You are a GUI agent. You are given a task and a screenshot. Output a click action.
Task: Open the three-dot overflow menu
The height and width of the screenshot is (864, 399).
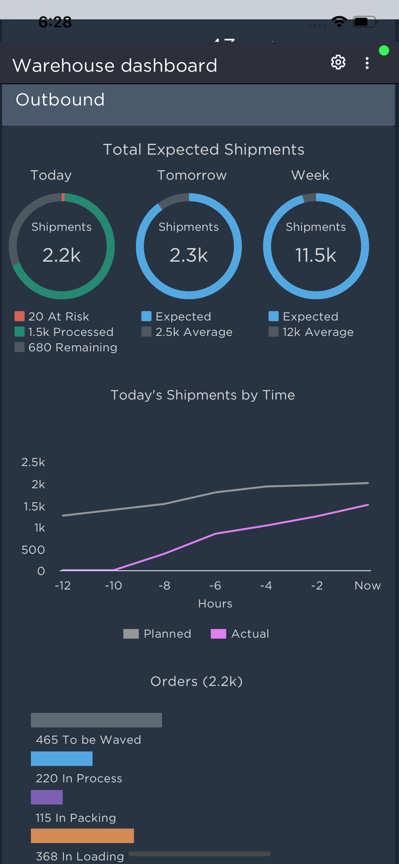(367, 63)
